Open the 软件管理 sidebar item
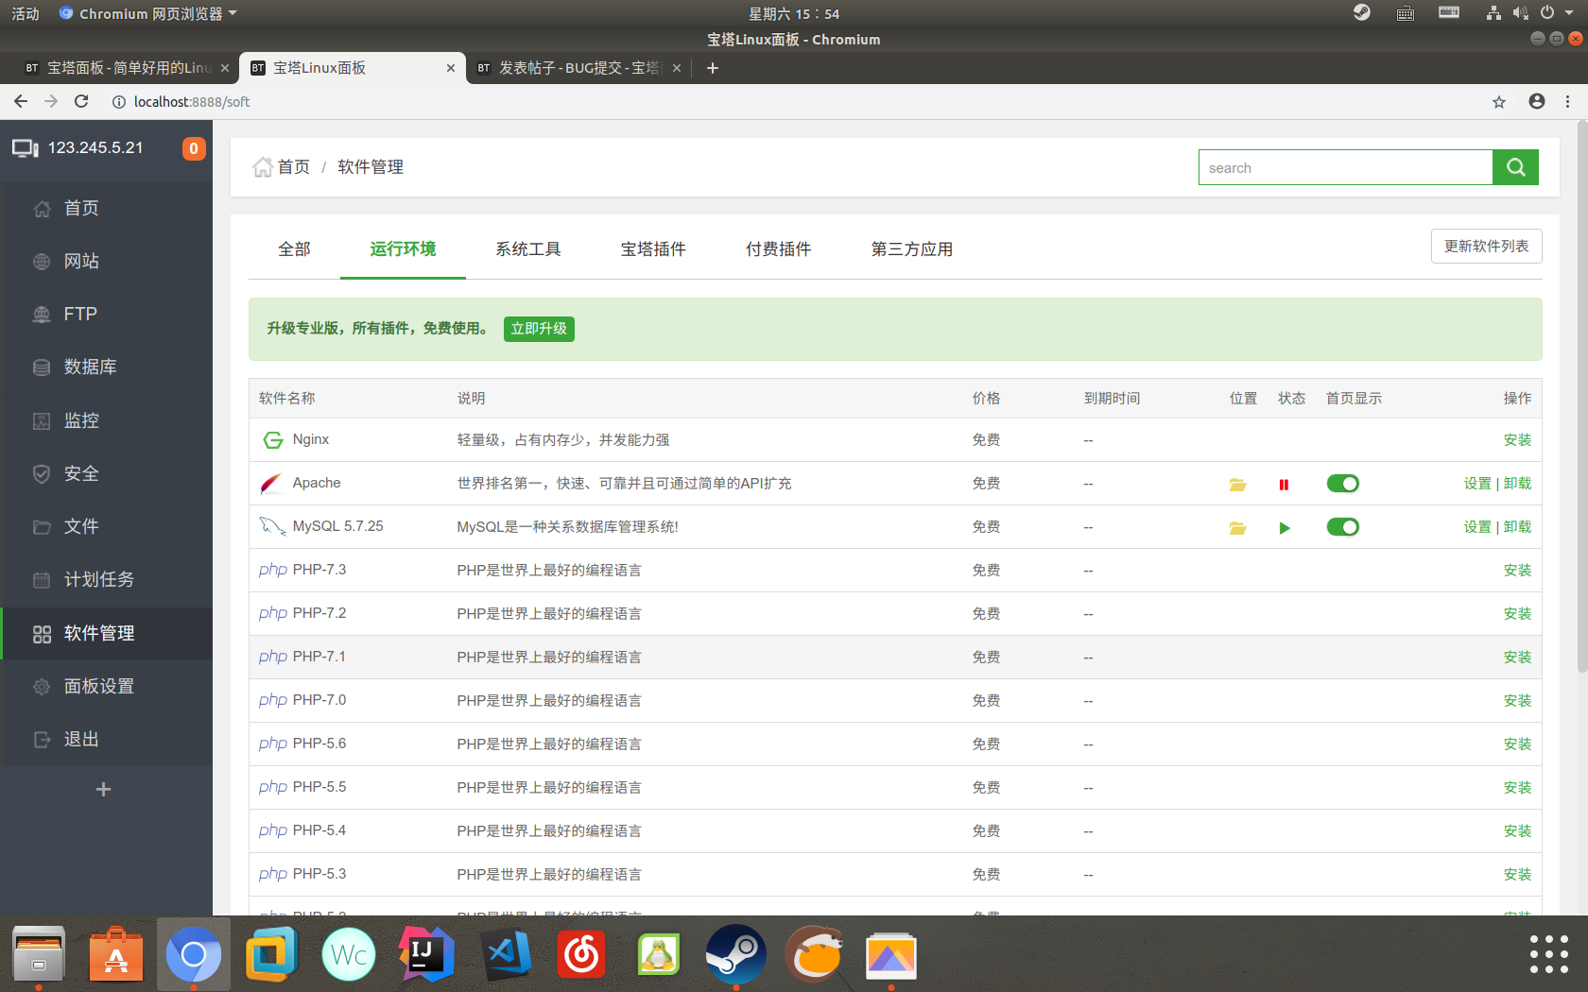Image resolution: width=1588 pixels, height=992 pixels. [106, 633]
